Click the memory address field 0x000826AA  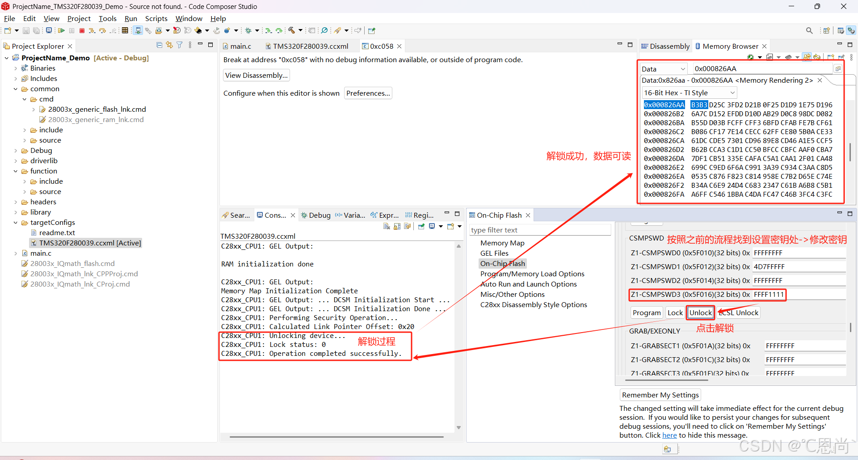tap(762, 68)
